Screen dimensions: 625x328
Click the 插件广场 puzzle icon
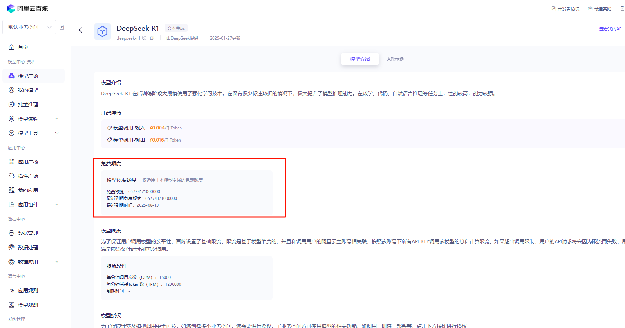click(11, 176)
